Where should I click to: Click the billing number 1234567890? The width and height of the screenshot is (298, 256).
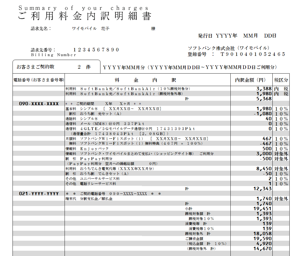pos(96,50)
